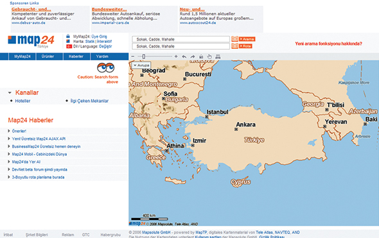This screenshot has height=238, width=379.
Task: Click the Şirket Bilgileri footer link
Action: tap(37, 235)
